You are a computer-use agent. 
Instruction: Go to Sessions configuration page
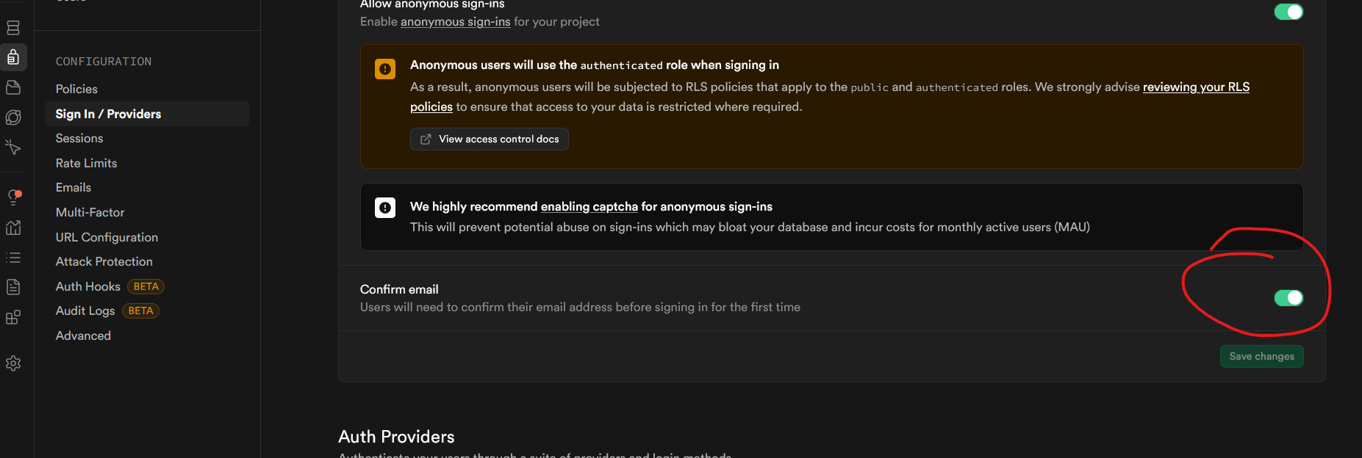click(x=79, y=138)
